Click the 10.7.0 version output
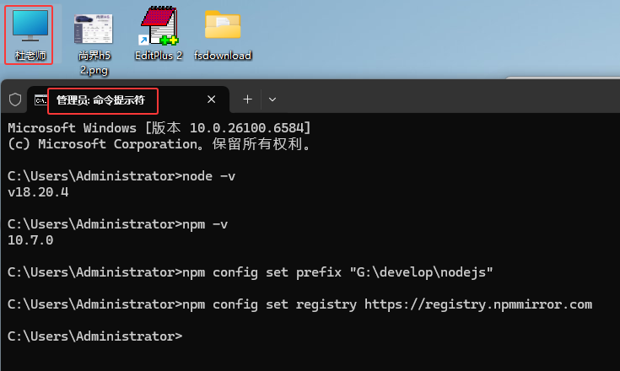 click(30, 240)
